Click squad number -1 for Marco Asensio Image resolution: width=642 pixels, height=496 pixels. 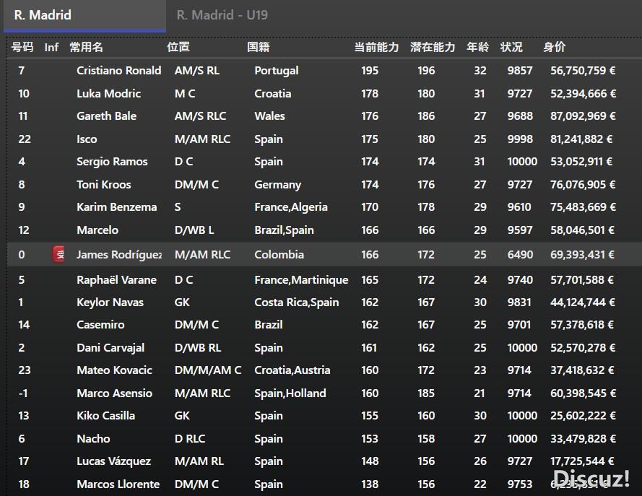tap(23, 393)
